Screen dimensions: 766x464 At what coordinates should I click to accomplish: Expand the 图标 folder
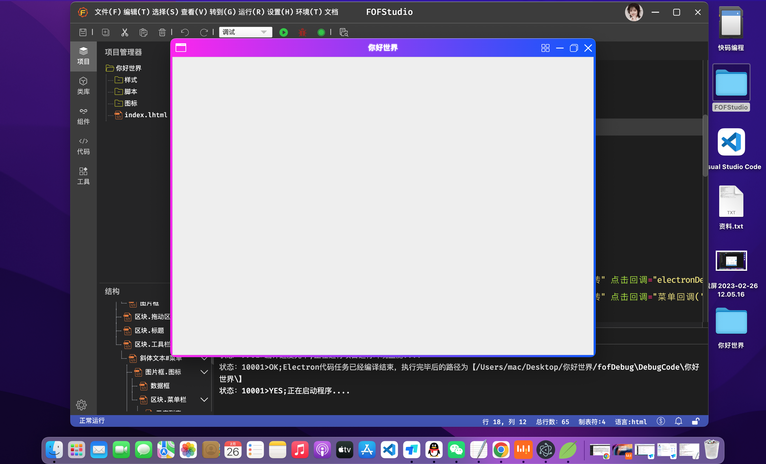coord(118,103)
